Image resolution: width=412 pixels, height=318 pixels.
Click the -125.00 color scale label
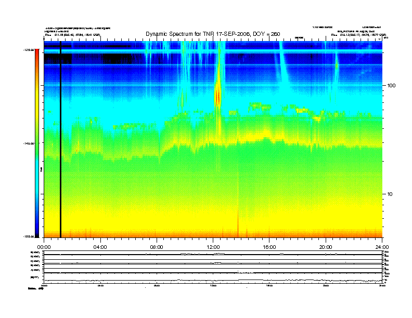pos(29,49)
